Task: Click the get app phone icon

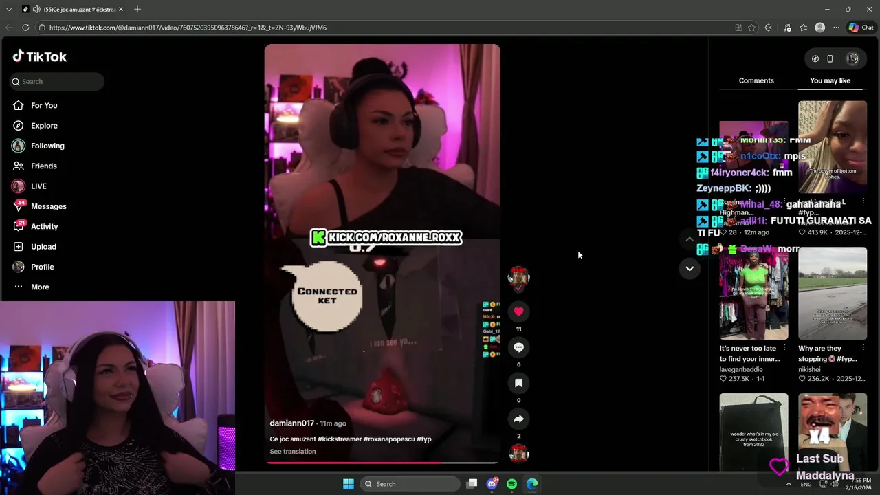Action: 830,59
